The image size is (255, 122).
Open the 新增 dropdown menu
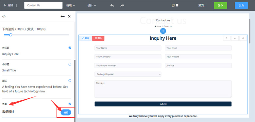71,5
